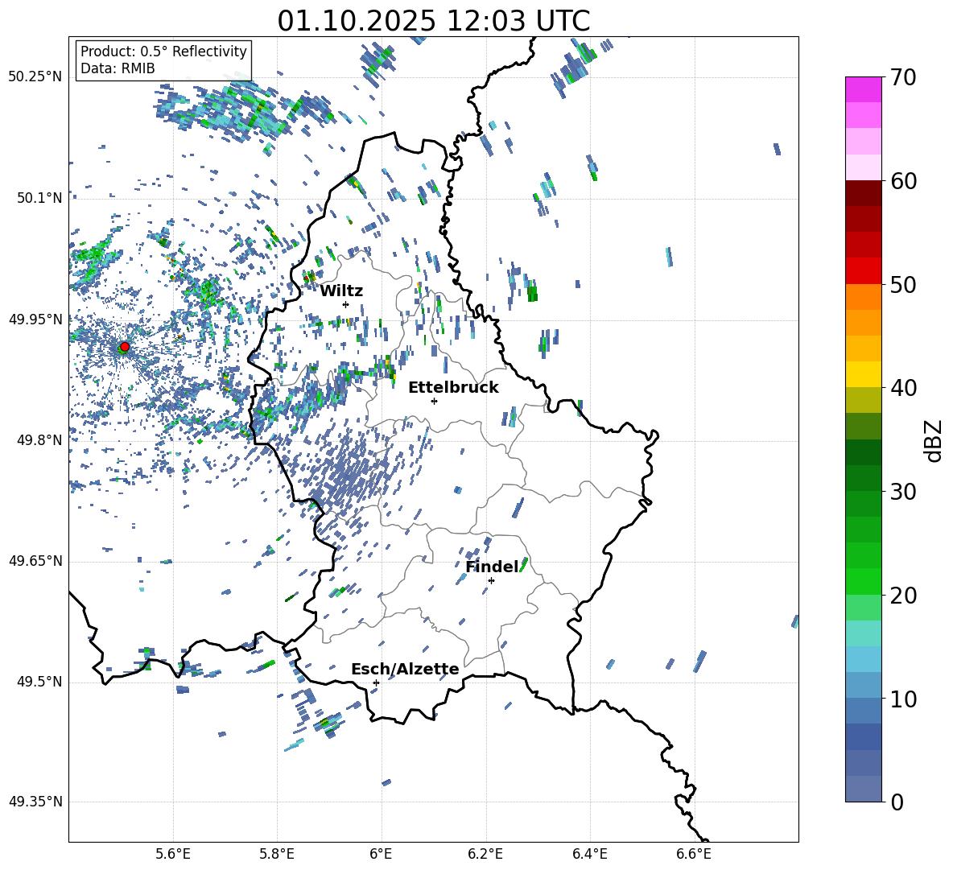
Task: Click the 49.5°N latitude label
Action: point(39,682)
